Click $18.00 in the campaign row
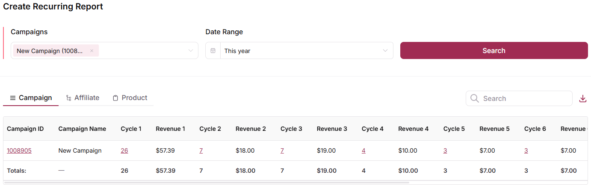This screenshot has width=591, height=186. tap(245, 151)
